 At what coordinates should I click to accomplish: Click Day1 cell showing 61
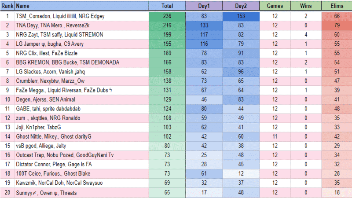coord(204,173)
